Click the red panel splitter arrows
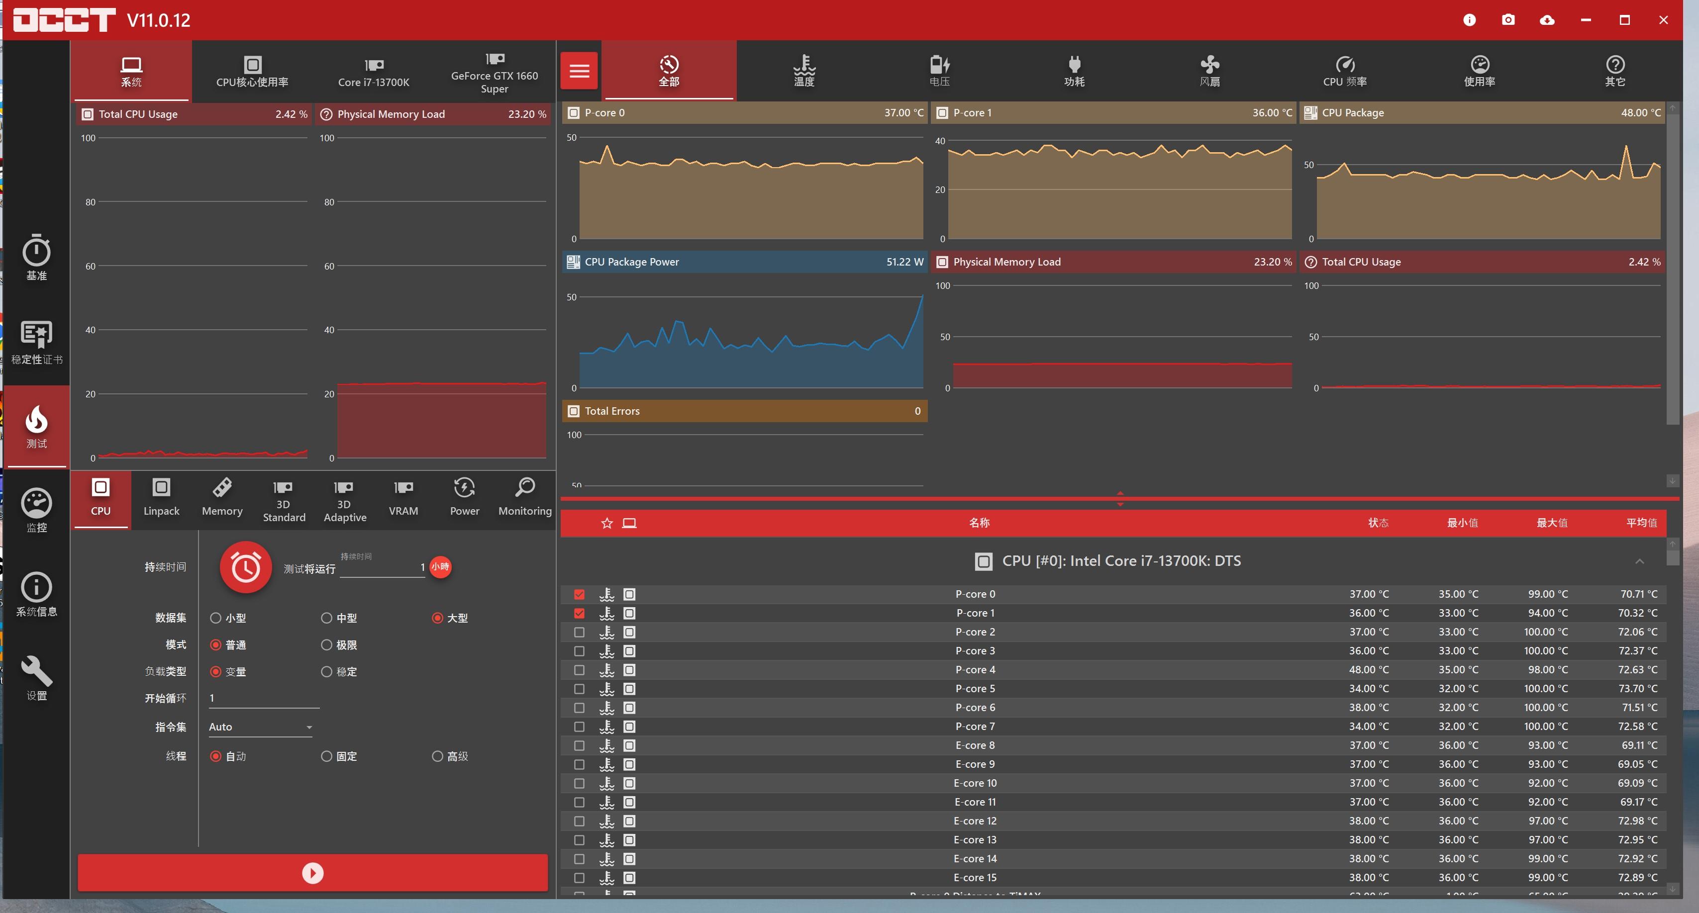Screen dimensions: 1699x913 pyautogui.click(x=1120, y=498)
